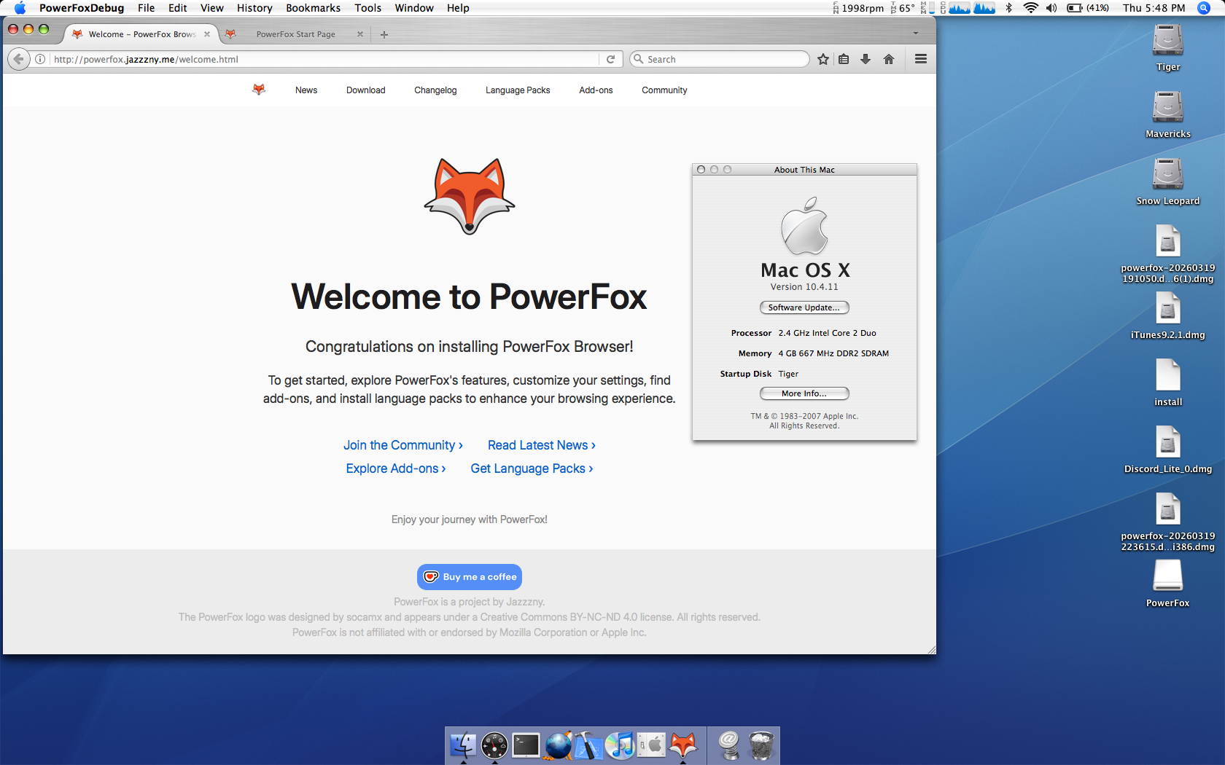
Task: Select the Mavericks drive on the desktop
Action: pyautogui.click(x=1167, y=114)
